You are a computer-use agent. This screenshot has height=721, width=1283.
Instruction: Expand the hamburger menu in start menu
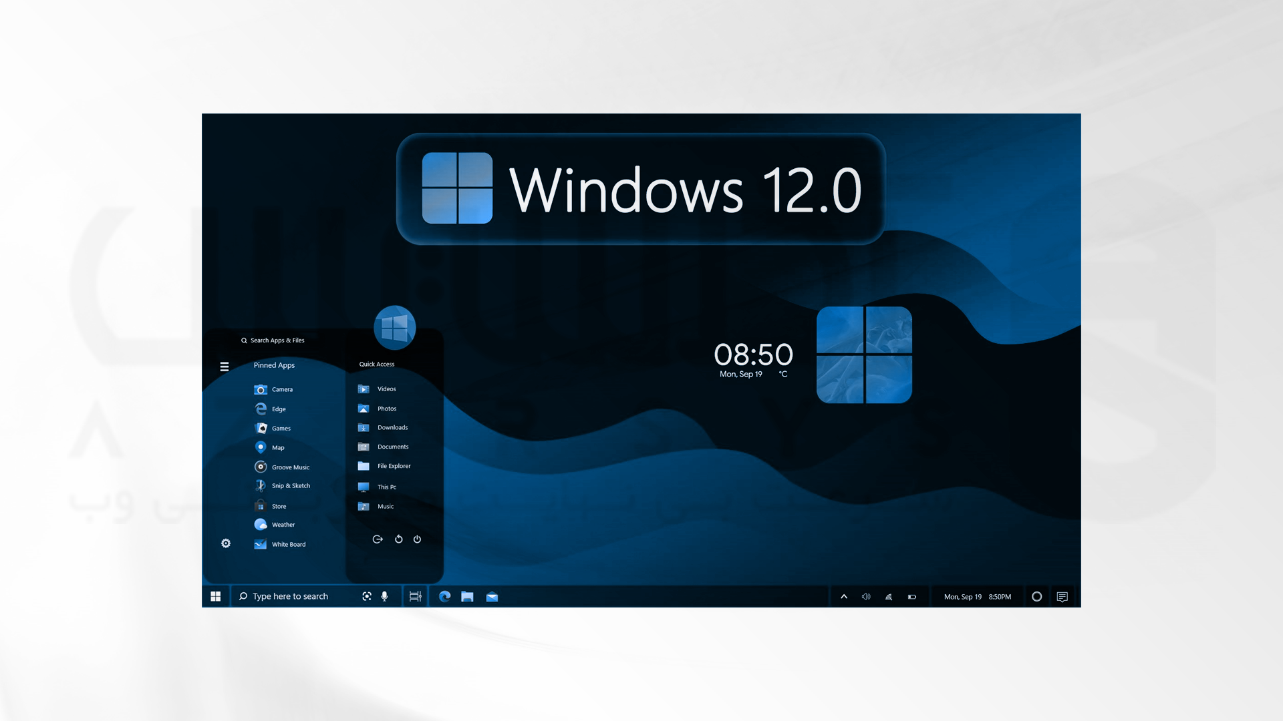225,367
